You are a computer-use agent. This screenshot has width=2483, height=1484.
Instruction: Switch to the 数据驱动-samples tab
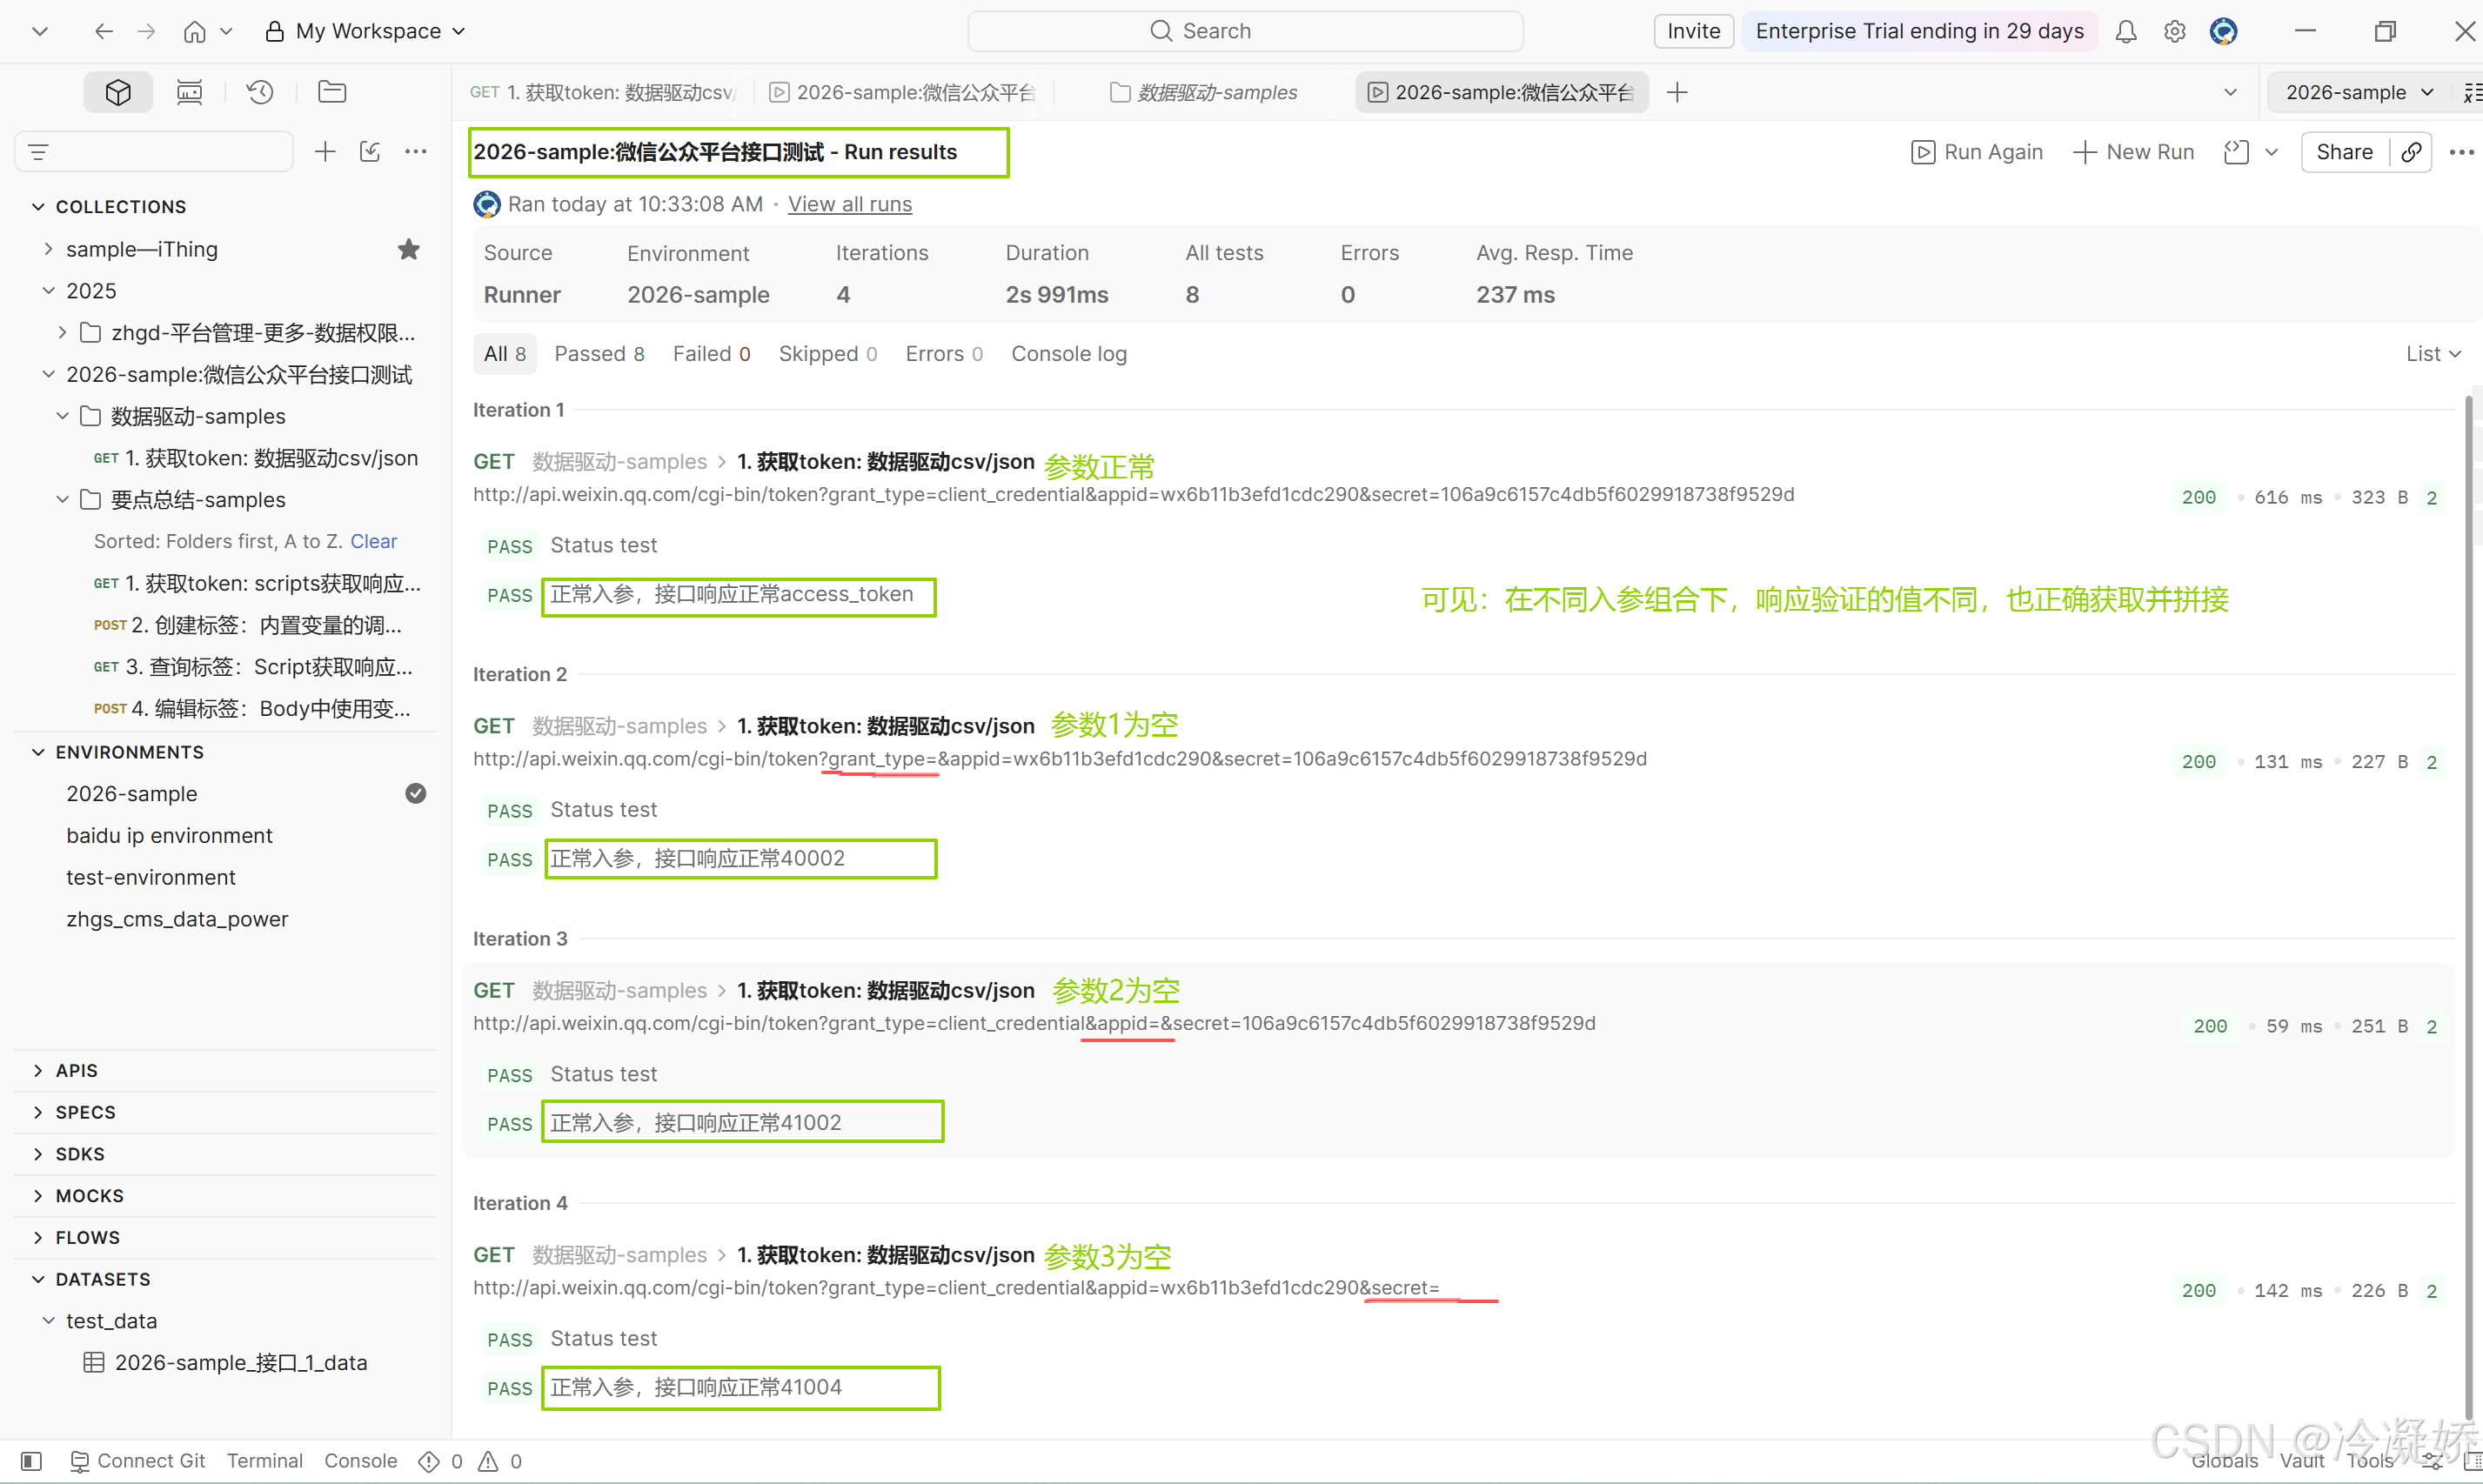tap(1204, 92)
